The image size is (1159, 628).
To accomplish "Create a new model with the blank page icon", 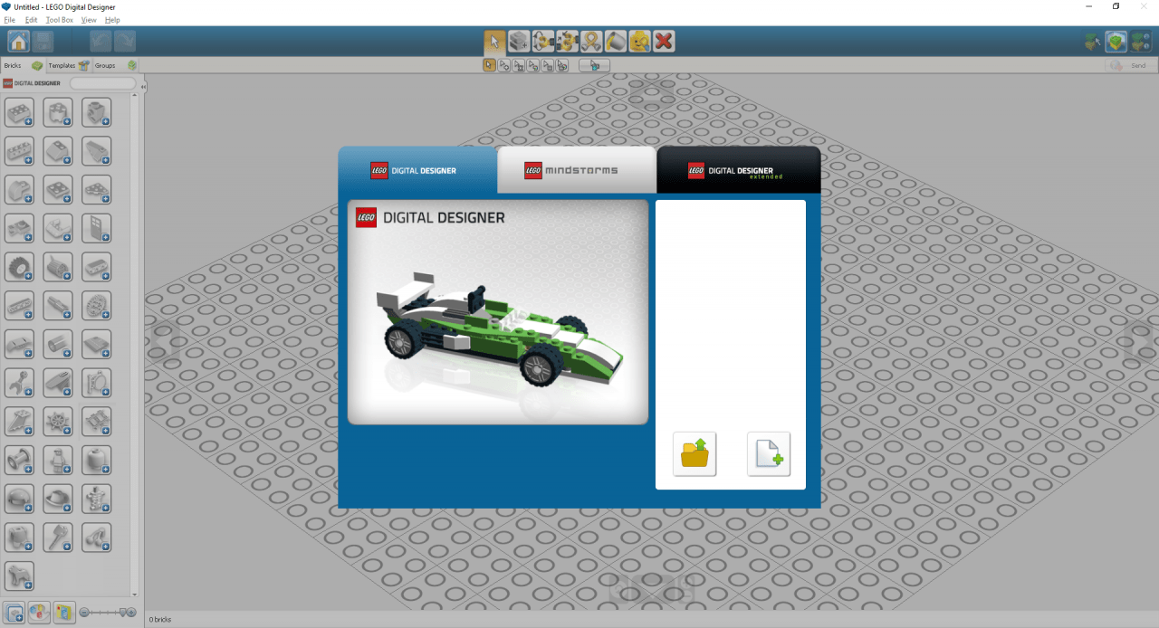I will coord(768,453).
